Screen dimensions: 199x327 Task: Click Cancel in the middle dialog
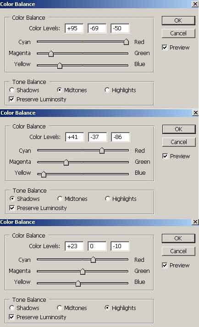click(x=179, y=142)
